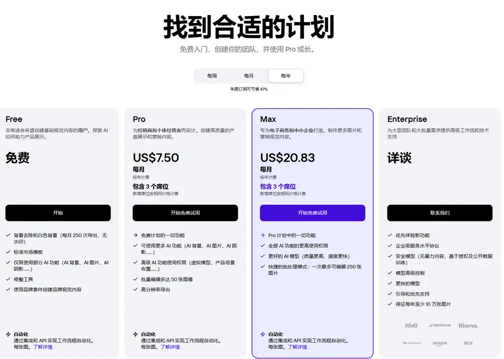This screenshot has height=359, width=504.
Task: Click the arrow icon beside 免费计划的一切功能
Action: 136,235
